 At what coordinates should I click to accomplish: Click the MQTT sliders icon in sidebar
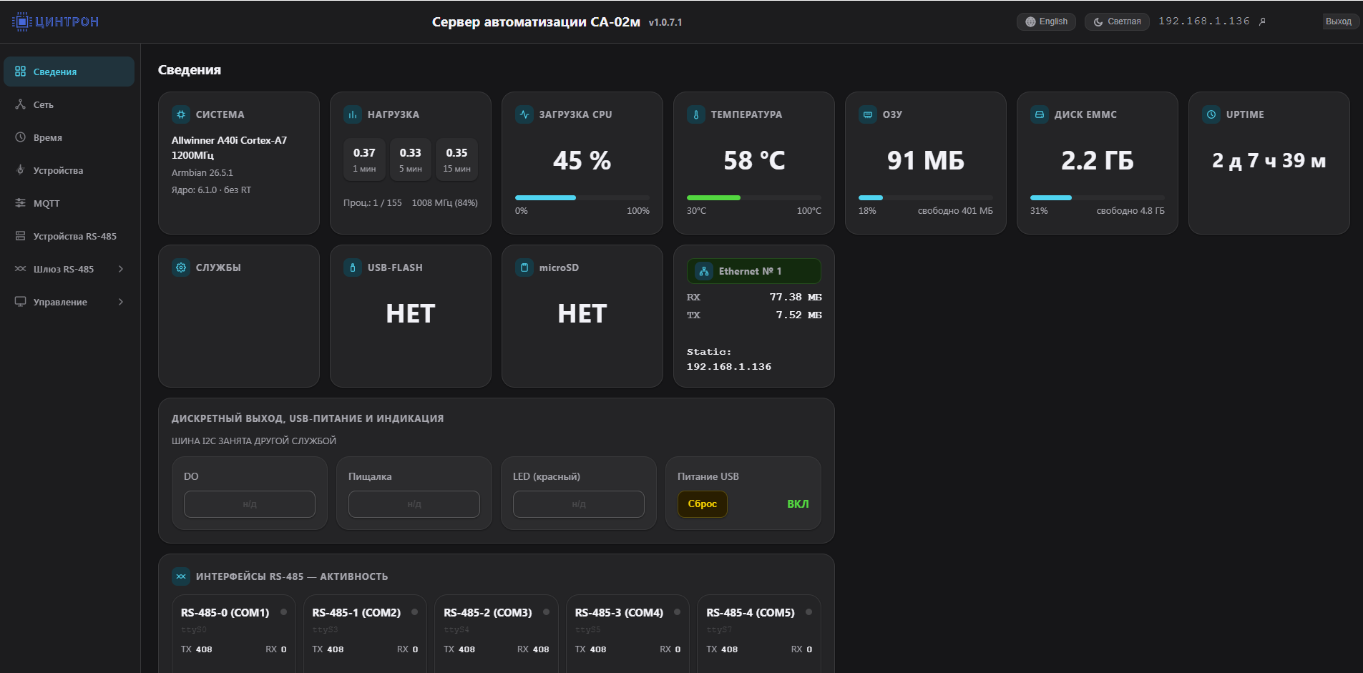[x=20, y=203]
